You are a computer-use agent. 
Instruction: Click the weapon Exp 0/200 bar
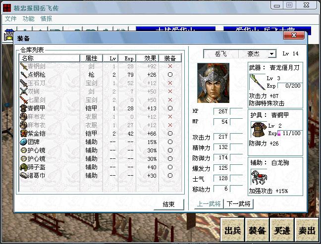click(289, 86)
